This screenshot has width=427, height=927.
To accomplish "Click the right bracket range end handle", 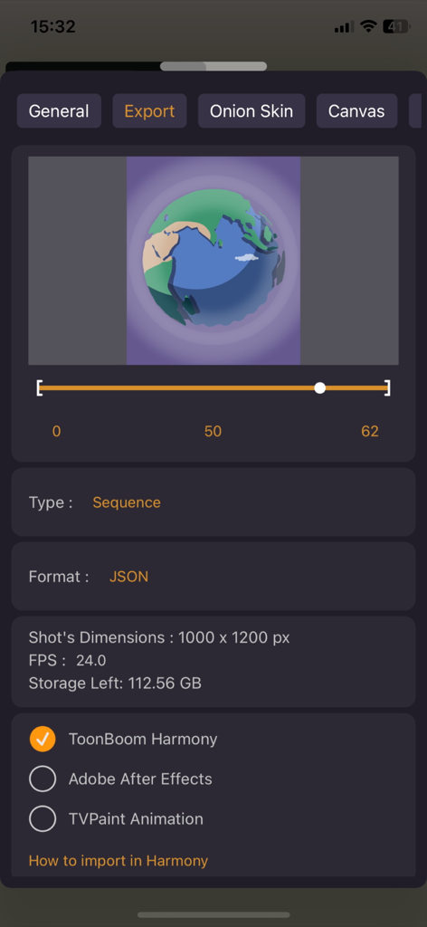I will click(387, 387).
